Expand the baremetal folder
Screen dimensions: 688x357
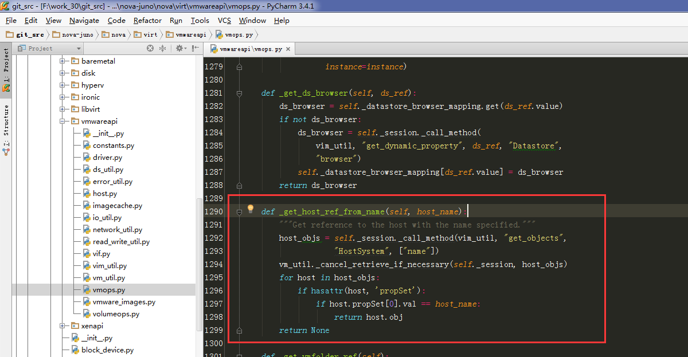pyautogui.click(x=62, y=61)
